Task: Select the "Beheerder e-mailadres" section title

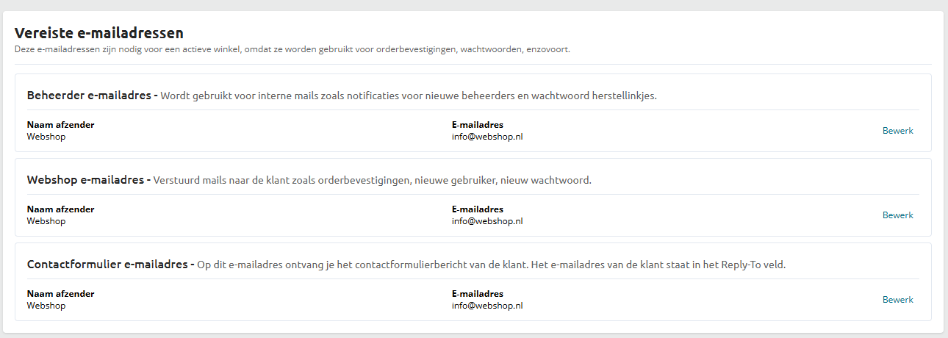Action: tap(89, 96)
